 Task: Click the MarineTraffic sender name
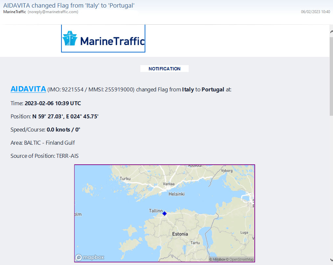coord(14,12)
